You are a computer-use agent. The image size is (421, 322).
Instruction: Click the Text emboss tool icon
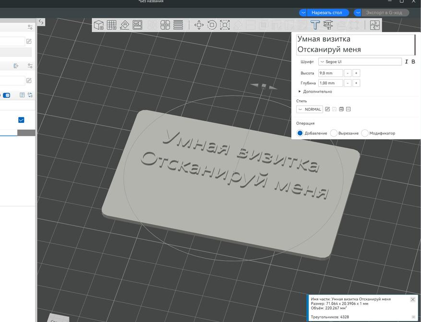(315, 25)
